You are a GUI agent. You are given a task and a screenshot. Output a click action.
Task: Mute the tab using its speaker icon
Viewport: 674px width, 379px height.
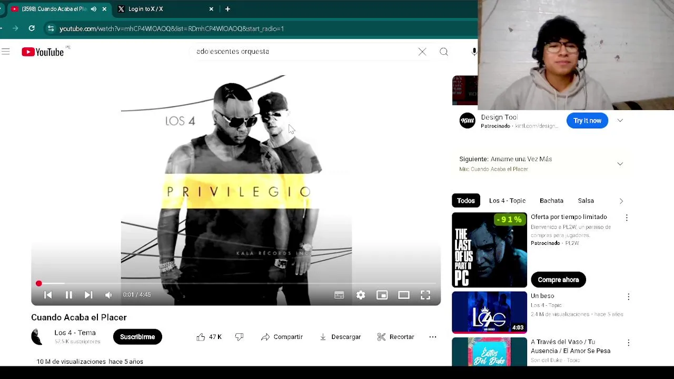point(94,9)
